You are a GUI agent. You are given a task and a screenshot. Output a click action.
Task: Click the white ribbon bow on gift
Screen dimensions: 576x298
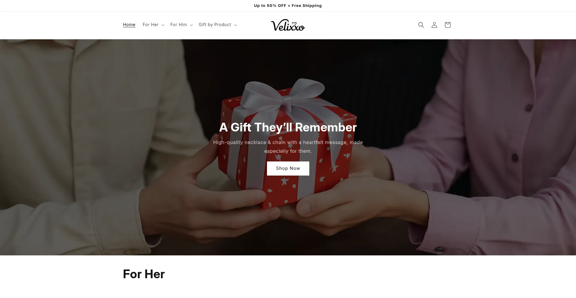pos(285,93)
